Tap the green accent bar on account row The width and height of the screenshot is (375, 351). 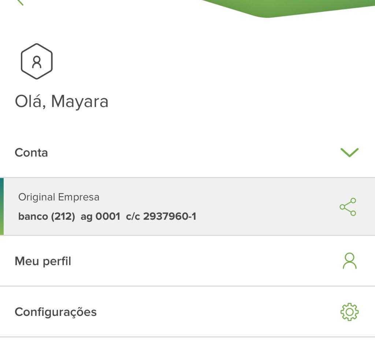[2, 207]
